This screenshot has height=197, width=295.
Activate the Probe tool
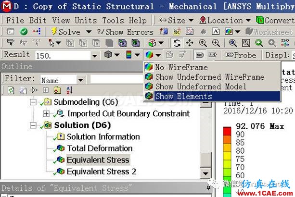(x=241, y=55)
